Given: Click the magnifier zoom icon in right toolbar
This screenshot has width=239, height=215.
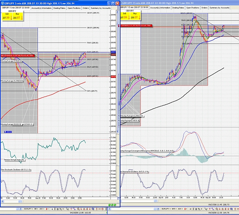Looking at the screenshot, I should pos(216,209).
